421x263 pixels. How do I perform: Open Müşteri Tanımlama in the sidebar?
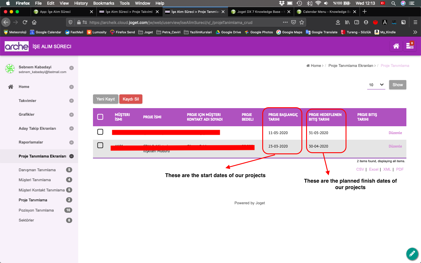35,180
